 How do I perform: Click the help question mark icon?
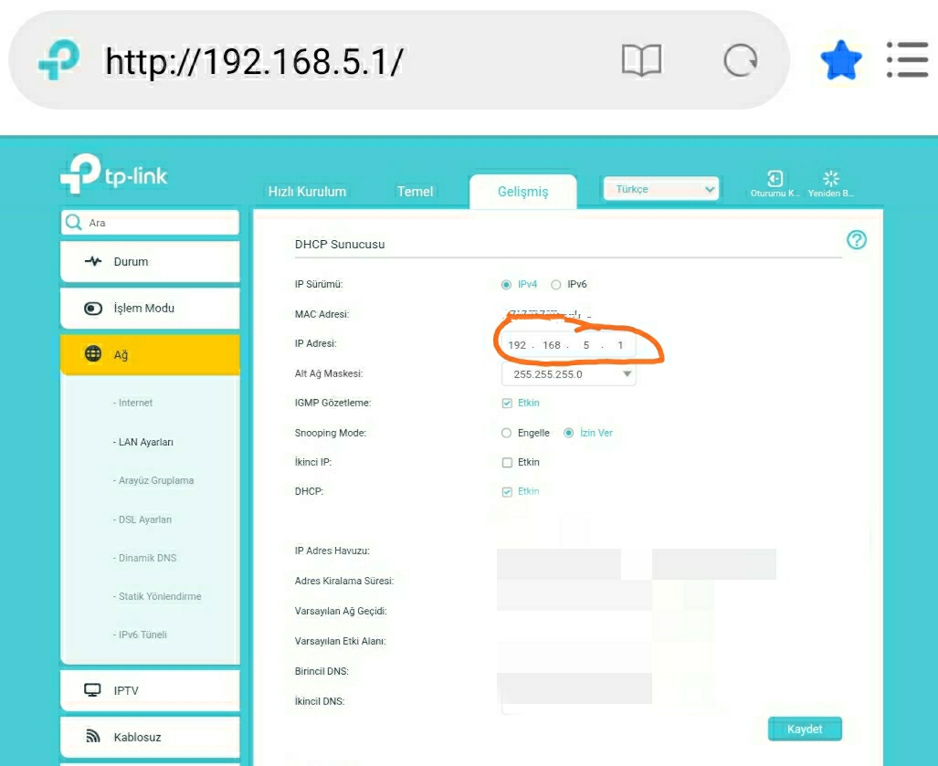[857, 240]
